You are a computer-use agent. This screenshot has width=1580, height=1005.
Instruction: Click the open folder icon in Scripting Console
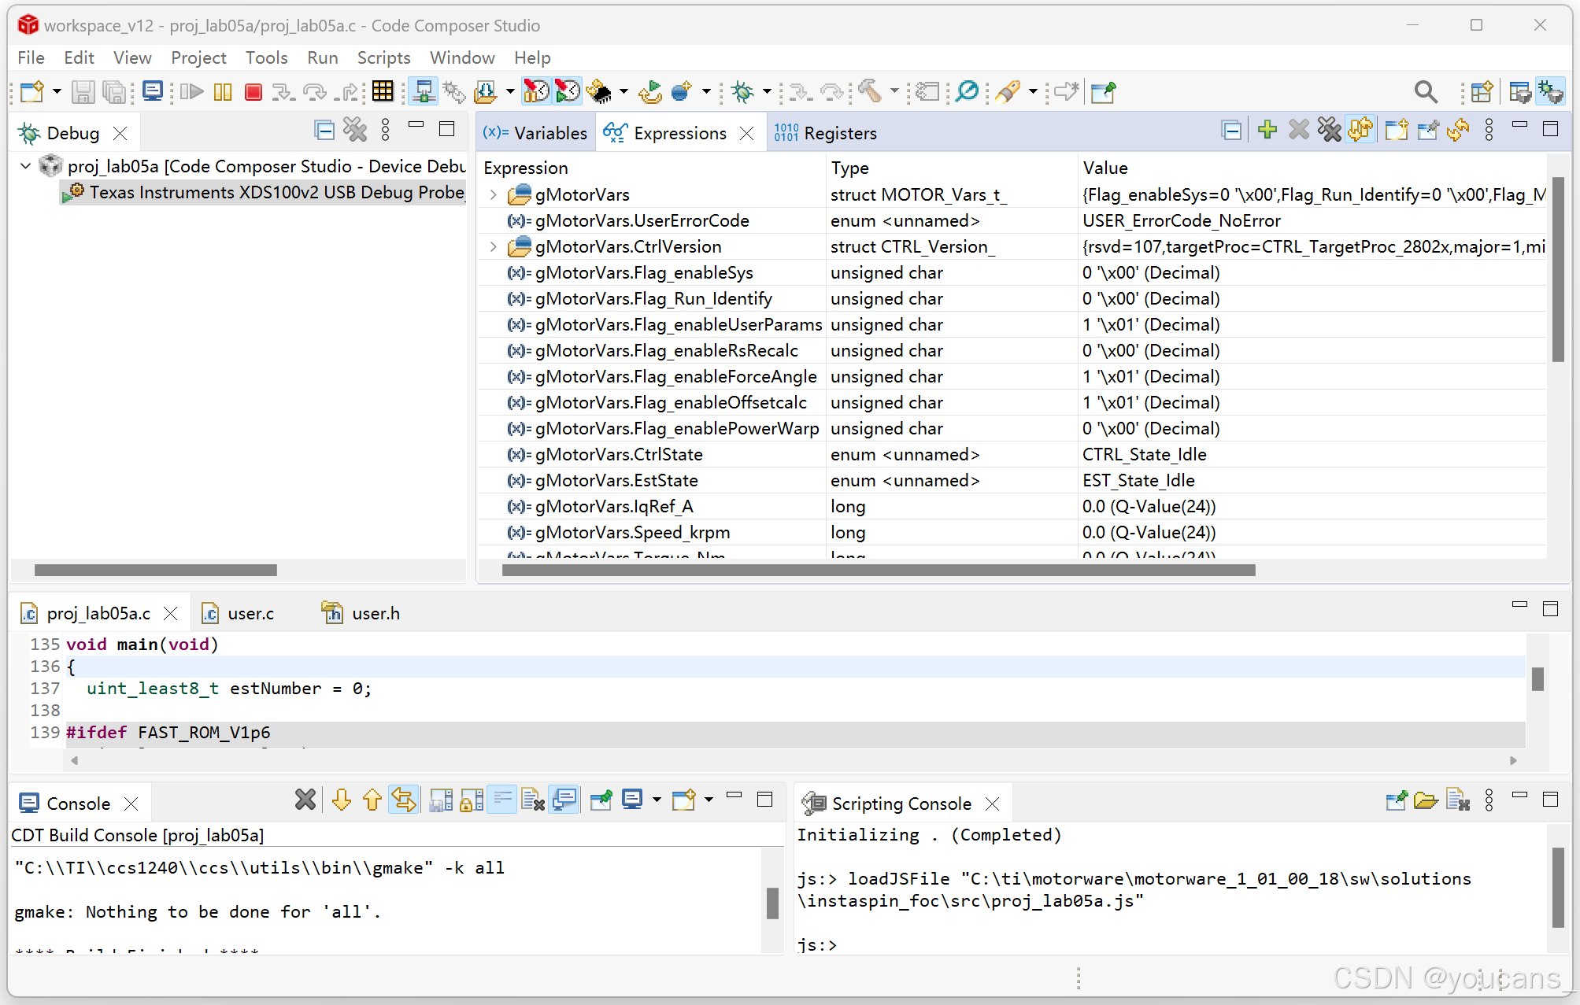pyautogui.click(x=1426, y=801)
